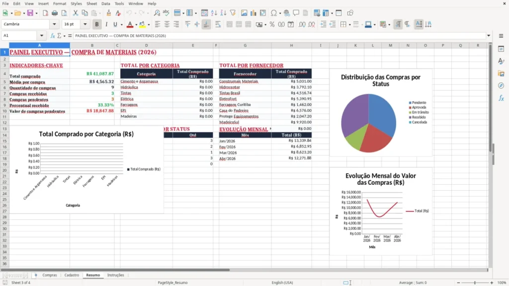
Task: Open the sidebar Gallery panel
Action: coord(501,73)
